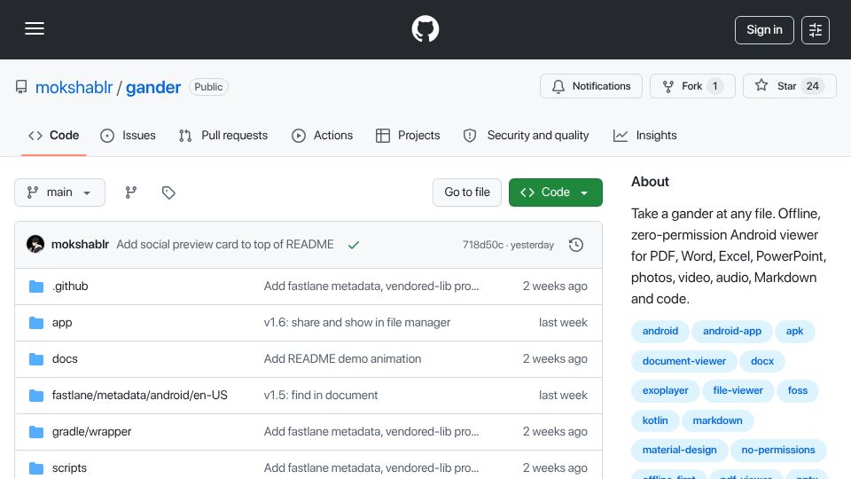This screenshot has height=479, width=851.
Task: Select the markdown topic tag
Action: point(717,420)
